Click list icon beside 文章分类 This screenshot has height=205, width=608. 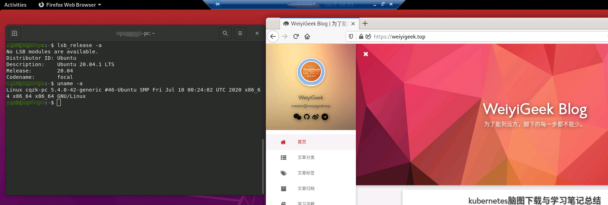click(283, 158)
